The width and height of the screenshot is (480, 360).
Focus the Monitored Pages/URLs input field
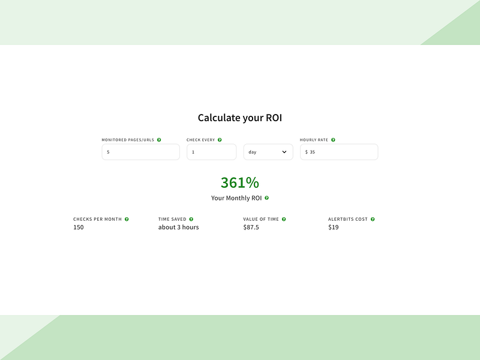[140, 152]
